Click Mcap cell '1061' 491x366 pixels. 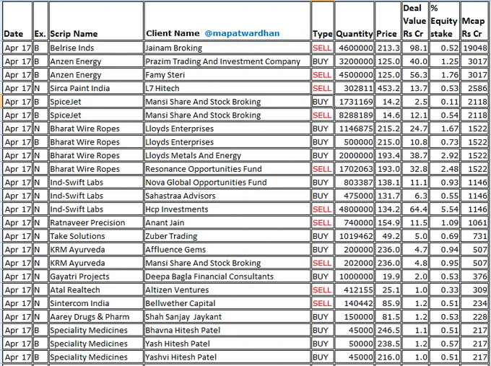(x=474, y=223)
